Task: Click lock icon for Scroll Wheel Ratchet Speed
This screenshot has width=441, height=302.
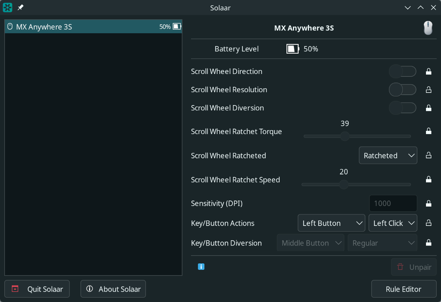Action: pyautogui.click(x=428, y=179)
